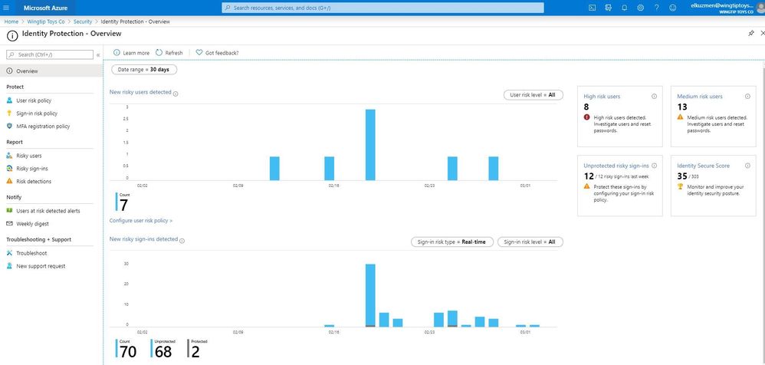Open the Azure hamburger portal menu
This screenshot has height=365, width=765.
pos(6,8)
